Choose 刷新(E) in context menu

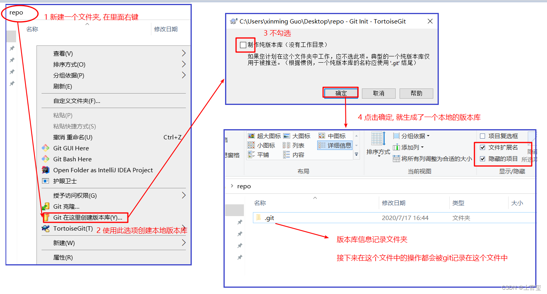(63, 86)
